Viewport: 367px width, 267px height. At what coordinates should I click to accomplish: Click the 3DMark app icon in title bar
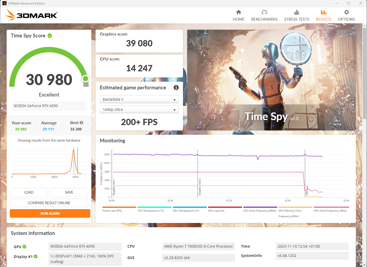[4, 3]
